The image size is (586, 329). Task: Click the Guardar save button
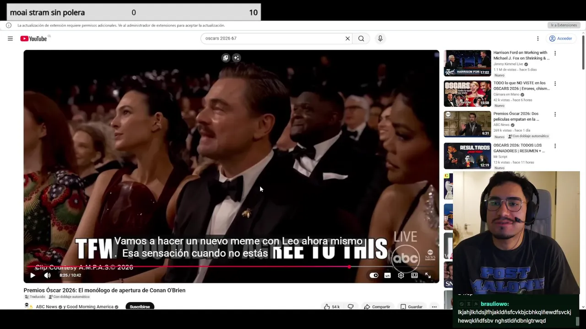(x=412, y=307)
